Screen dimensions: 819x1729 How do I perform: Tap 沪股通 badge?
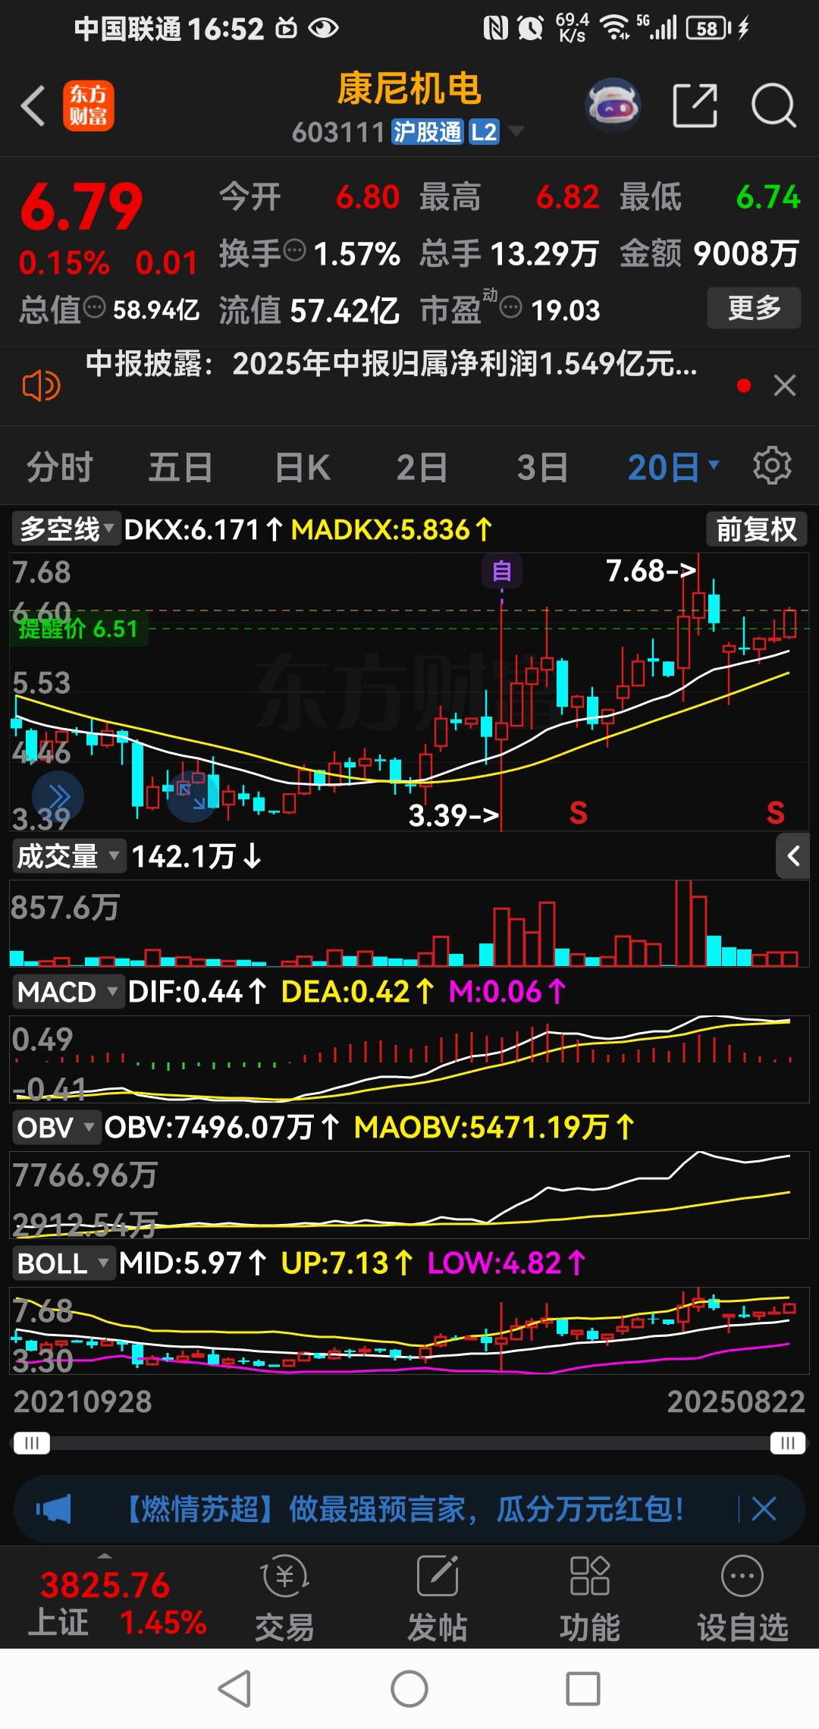click(427, 132)
